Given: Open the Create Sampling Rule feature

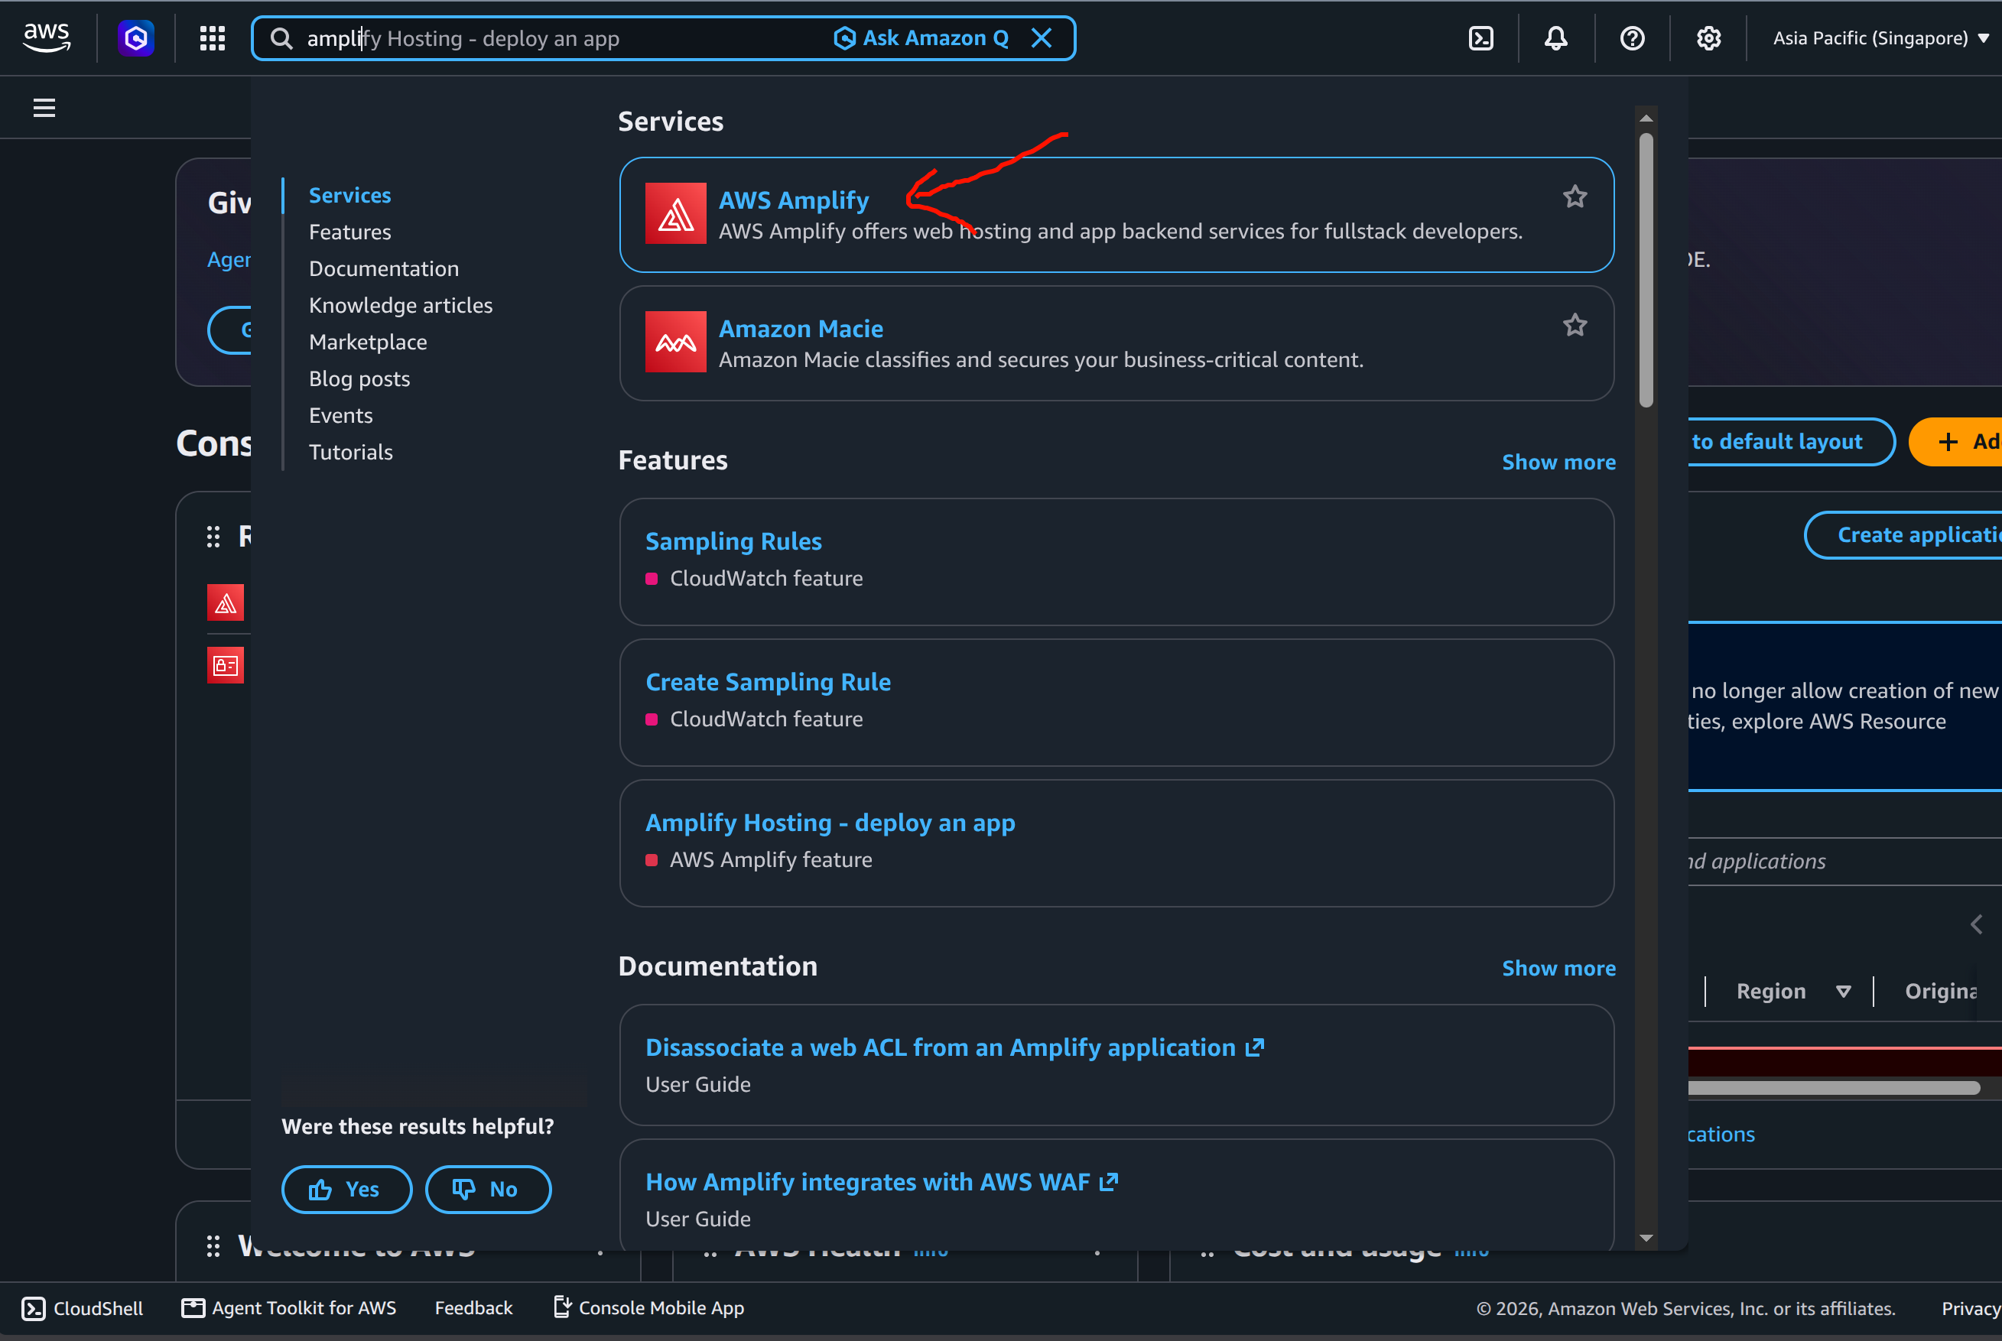Looking at the screenshot, I should pos(768,682).
